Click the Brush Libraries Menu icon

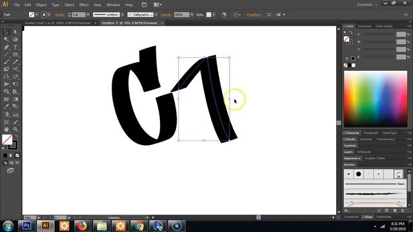(347, 211)
